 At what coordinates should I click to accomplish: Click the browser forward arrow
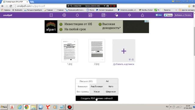click(7, 6)
